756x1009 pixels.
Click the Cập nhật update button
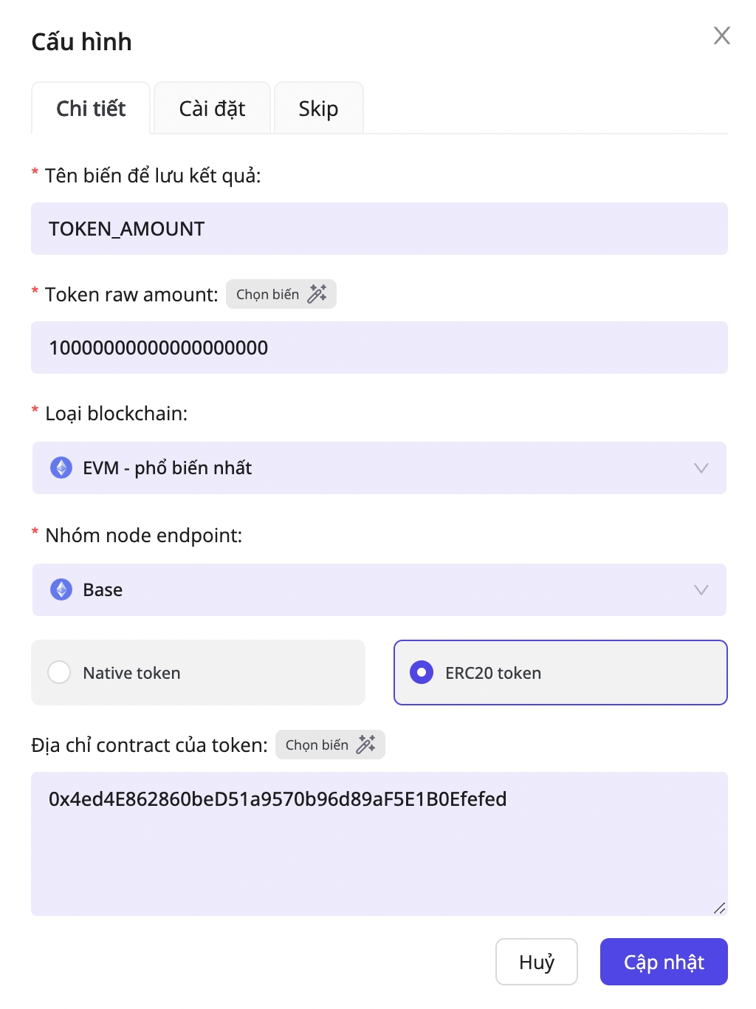tap(664, 962)
